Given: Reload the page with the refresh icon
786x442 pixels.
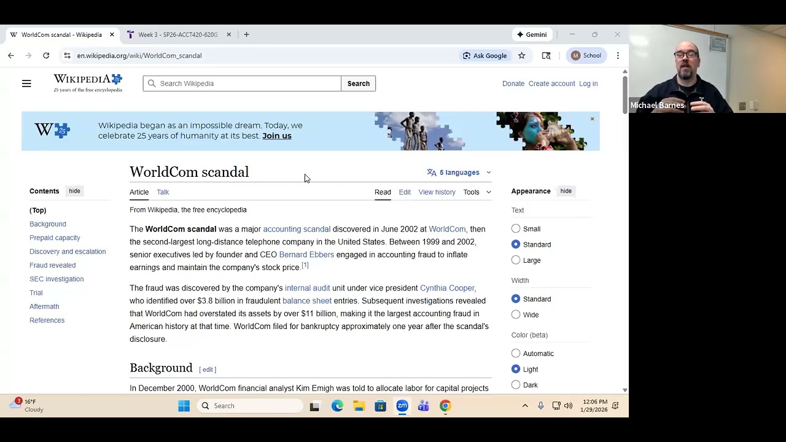Looking at the screenshot, I should pos(46,55).
